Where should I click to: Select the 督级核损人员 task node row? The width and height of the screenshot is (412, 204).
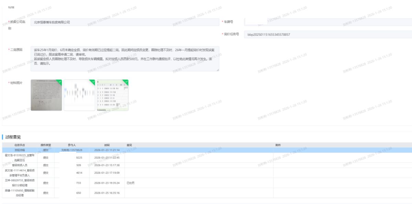(20, 165)
